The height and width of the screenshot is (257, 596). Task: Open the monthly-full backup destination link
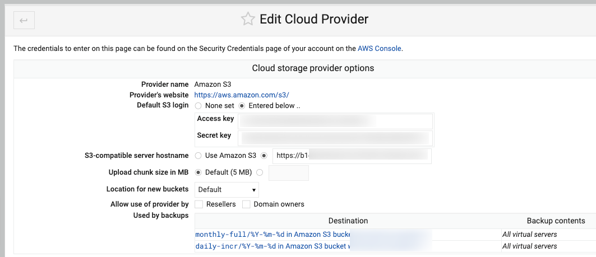click(313, 234)
